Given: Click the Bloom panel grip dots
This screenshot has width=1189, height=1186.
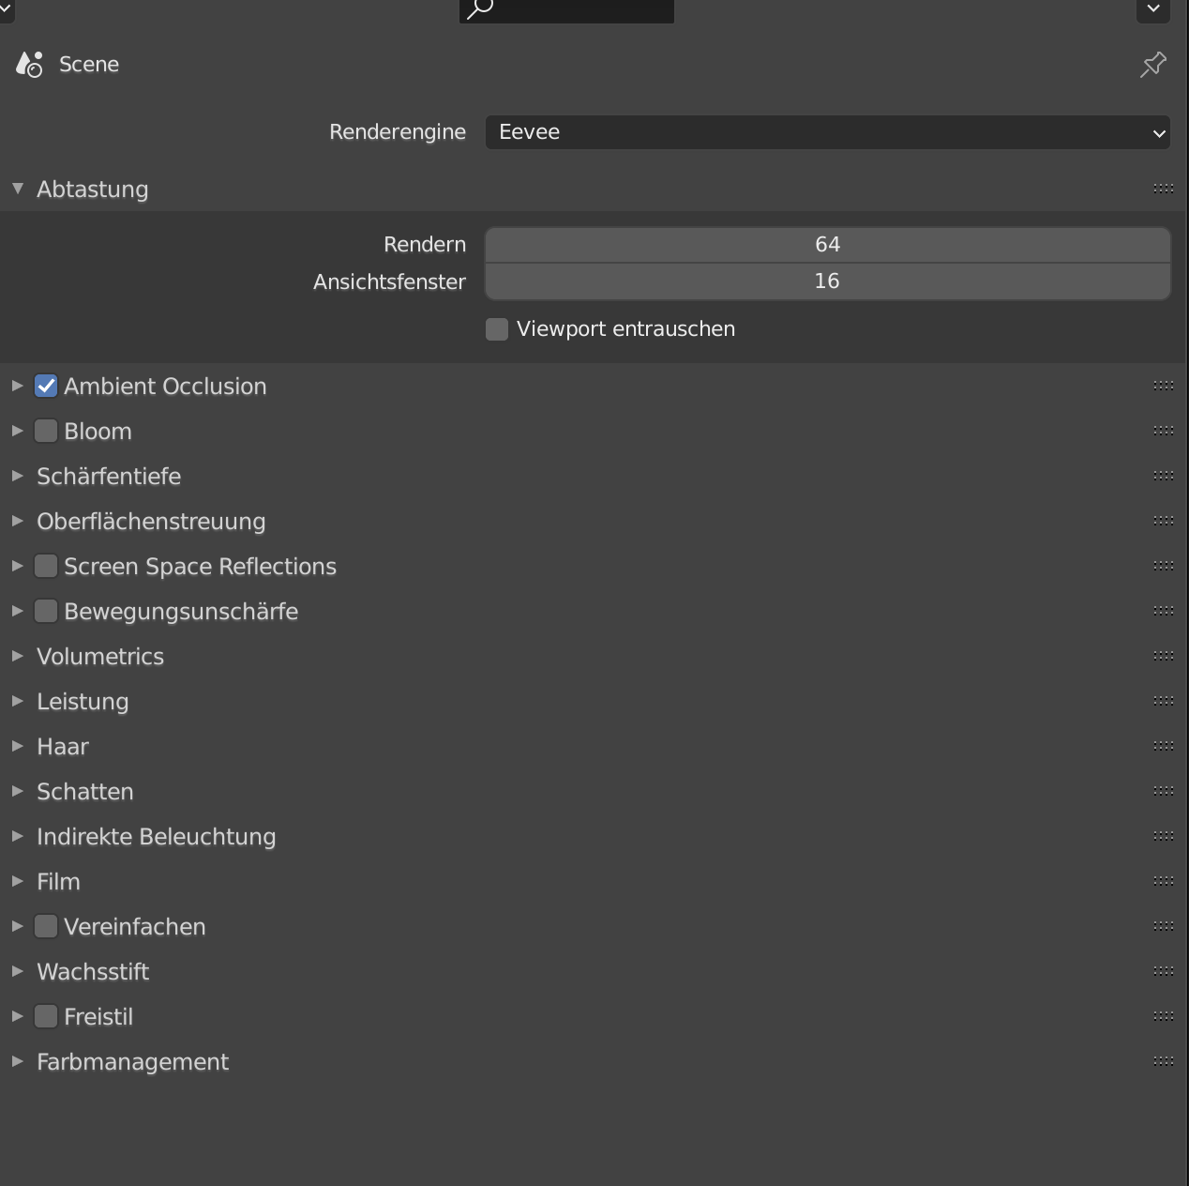Looking at the screenshot, I should (1163, 431).
